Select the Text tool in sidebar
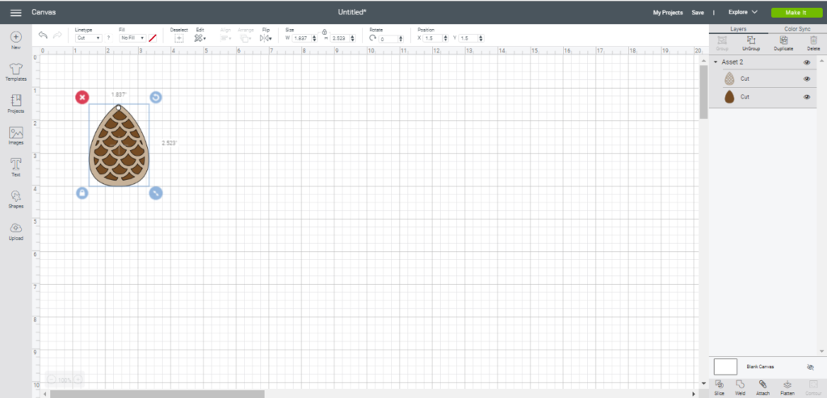Screen dimensions: 827x398 (15, 167)
